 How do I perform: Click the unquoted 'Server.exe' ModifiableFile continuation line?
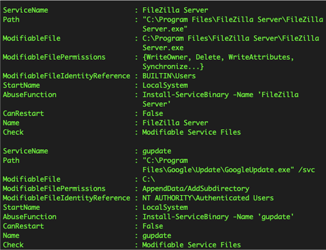pyautogui.click(x=163, y=48)
